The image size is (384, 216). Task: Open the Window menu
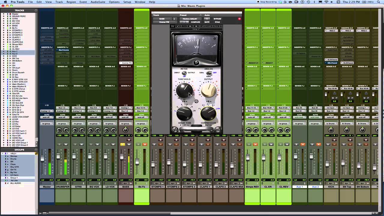(x=140, y=2)
